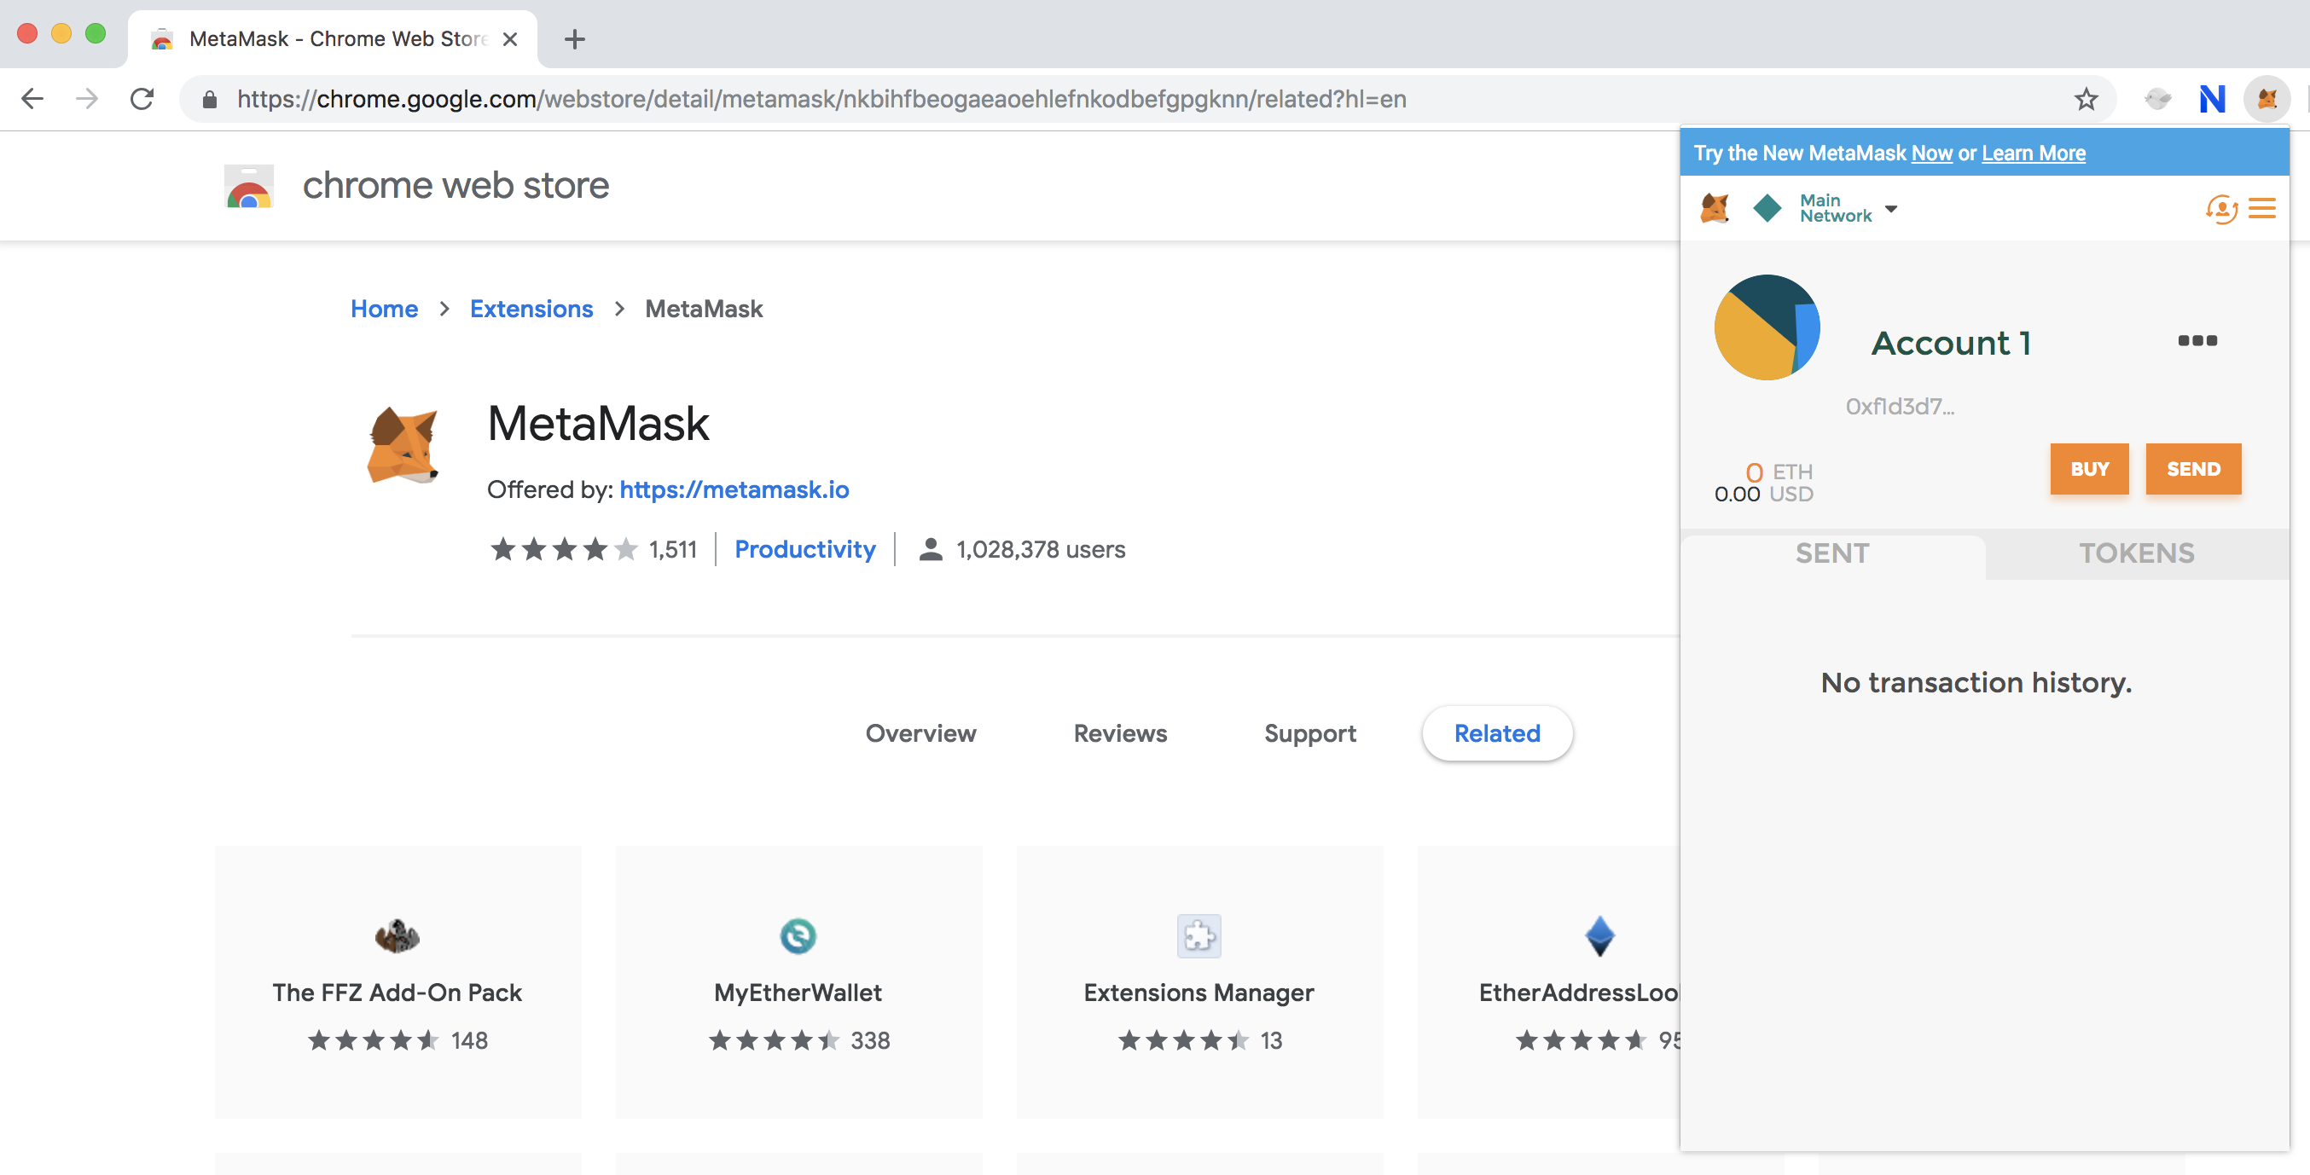Click the fox logo in MetaMask popup header

1715,208
